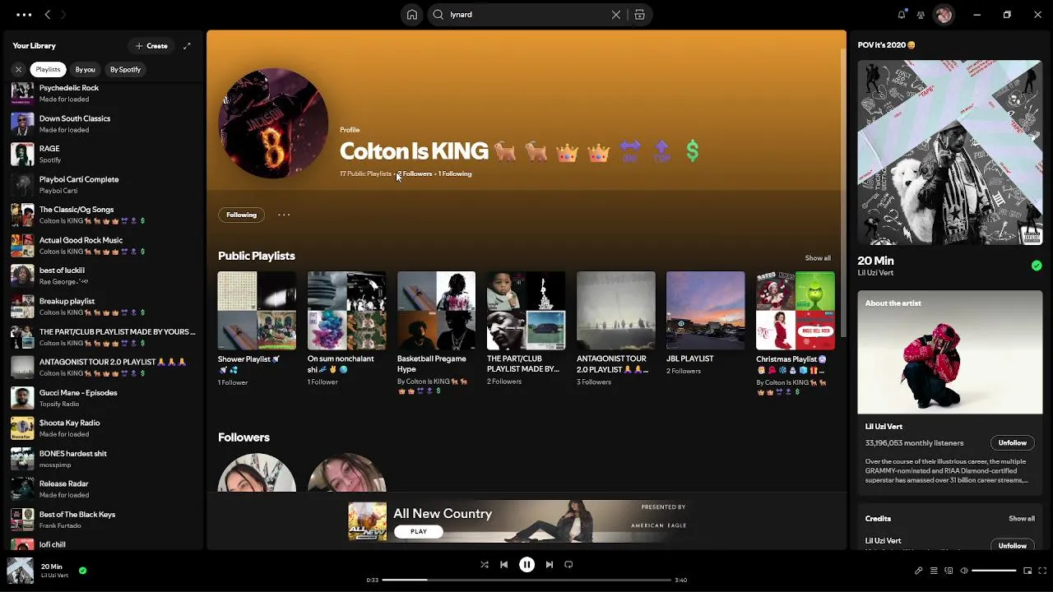Open Christmas Playlist card
Screen dimensions: 1053x592
point(795,332)
